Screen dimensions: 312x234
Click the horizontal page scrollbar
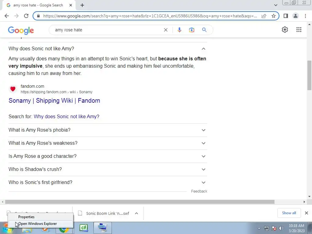pos(140,202)
